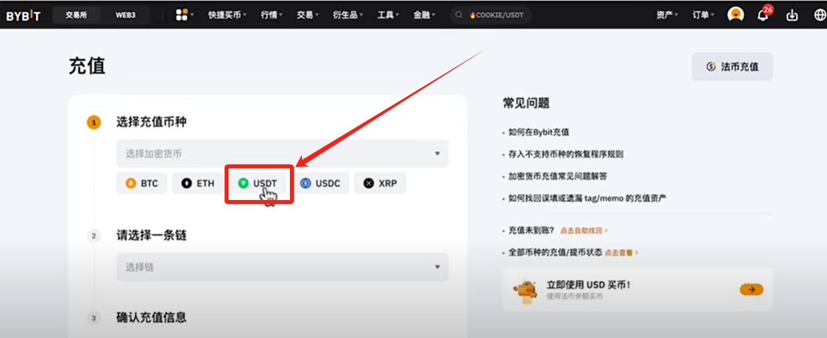827x338 pixels.
Task: Click the 常见问题 heading
Action: [526, 103]
